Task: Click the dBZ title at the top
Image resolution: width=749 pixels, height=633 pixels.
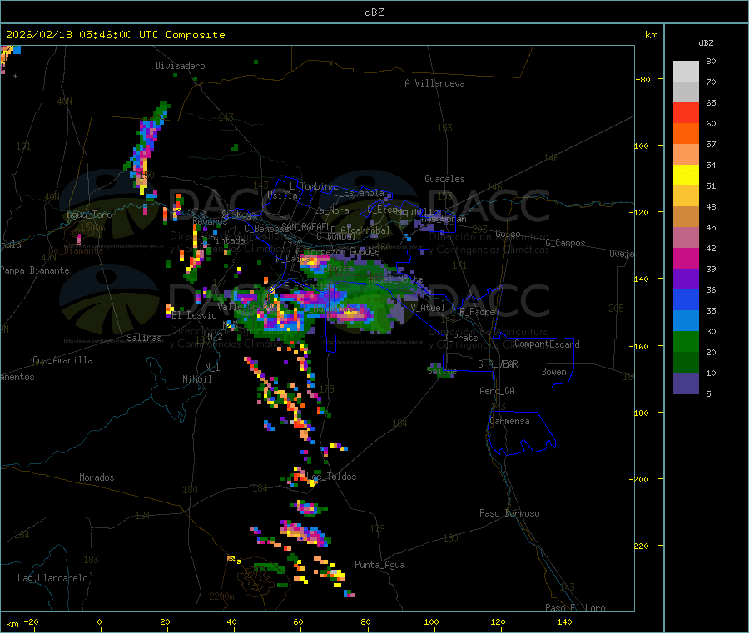Action: [374, 12]
